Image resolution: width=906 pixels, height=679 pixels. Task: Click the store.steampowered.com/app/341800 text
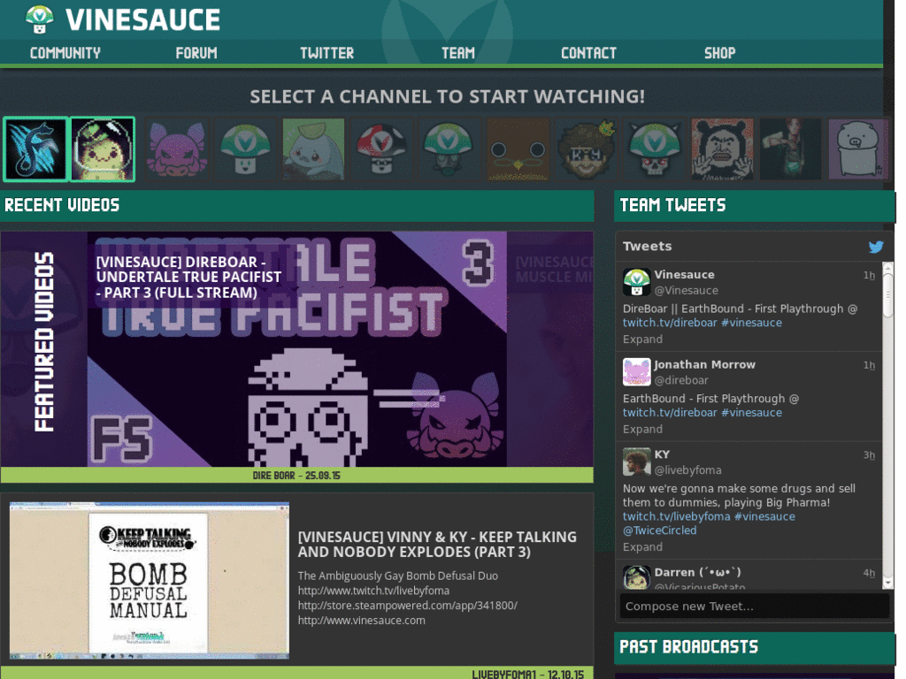coord(407,606)
